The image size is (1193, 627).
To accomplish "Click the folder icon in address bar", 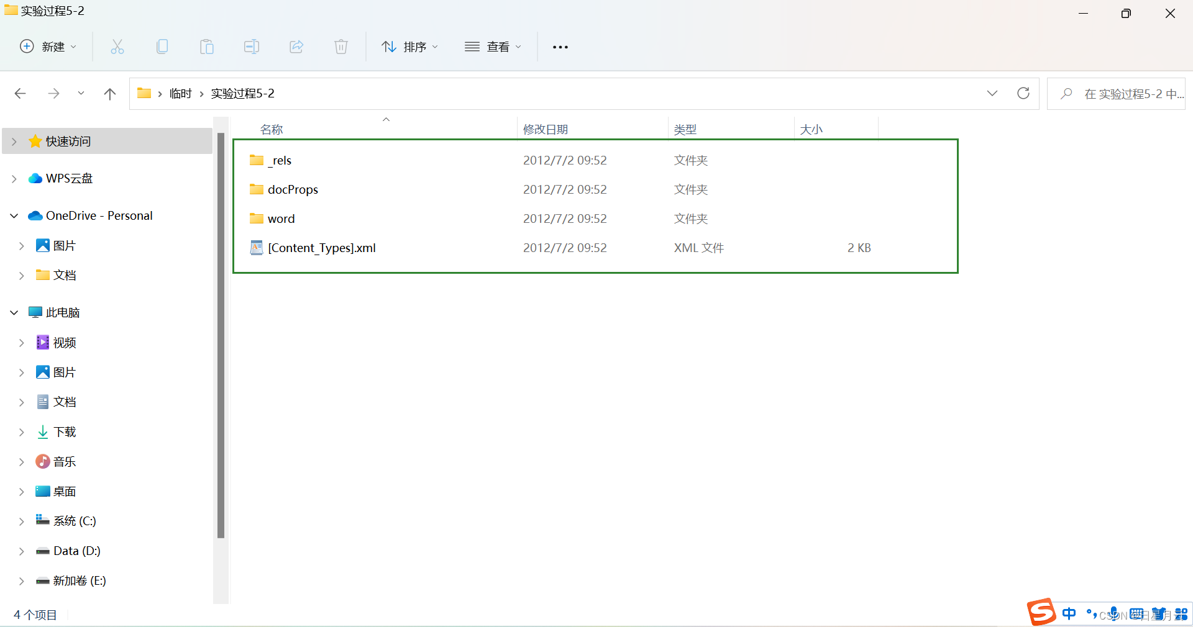I will point(144,93).
